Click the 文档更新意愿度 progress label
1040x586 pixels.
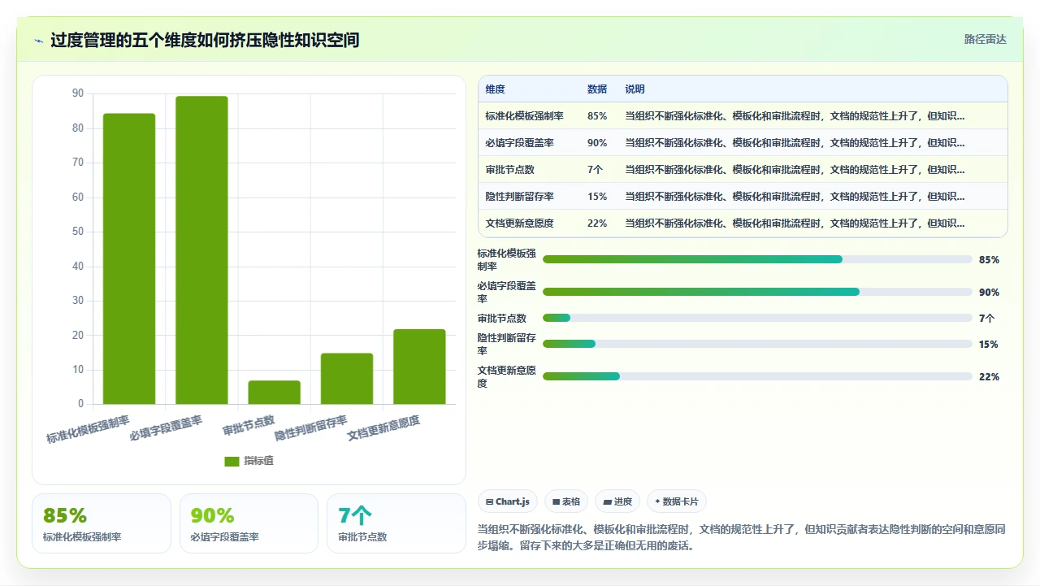click(x=507, y=376)
